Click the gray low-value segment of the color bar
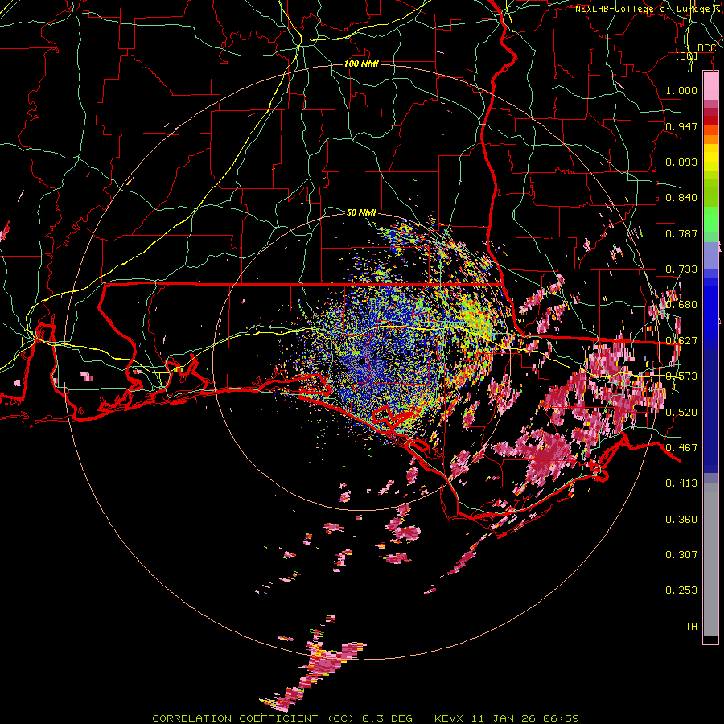 (x=710, y=559)
